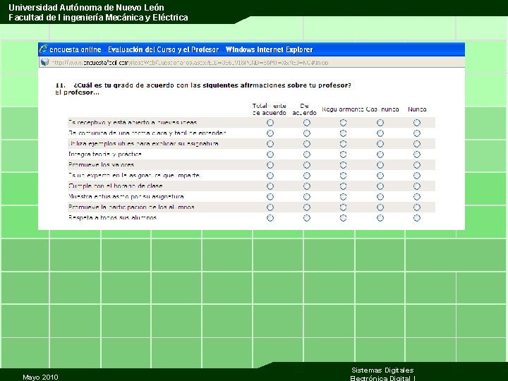Mark 'Regularmente' for 'Utiliza ejemplos útiles' row
Screen dimensions: 508x381
(x=344, y=144)
